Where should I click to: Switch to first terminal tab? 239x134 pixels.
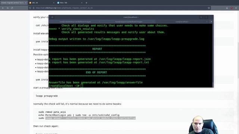[x=75, y=22]
